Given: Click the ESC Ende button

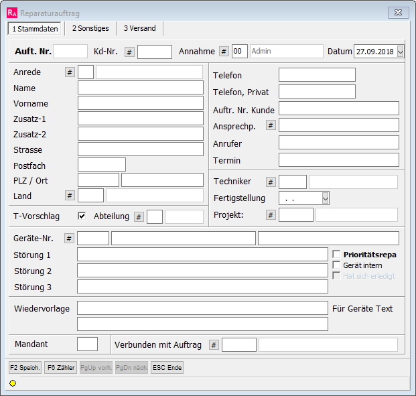Looking at the screenshot, I should pyautogui.click(x=167, y=368).
